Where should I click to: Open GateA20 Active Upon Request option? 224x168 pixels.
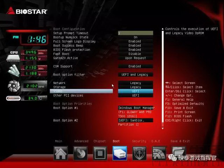135,58
